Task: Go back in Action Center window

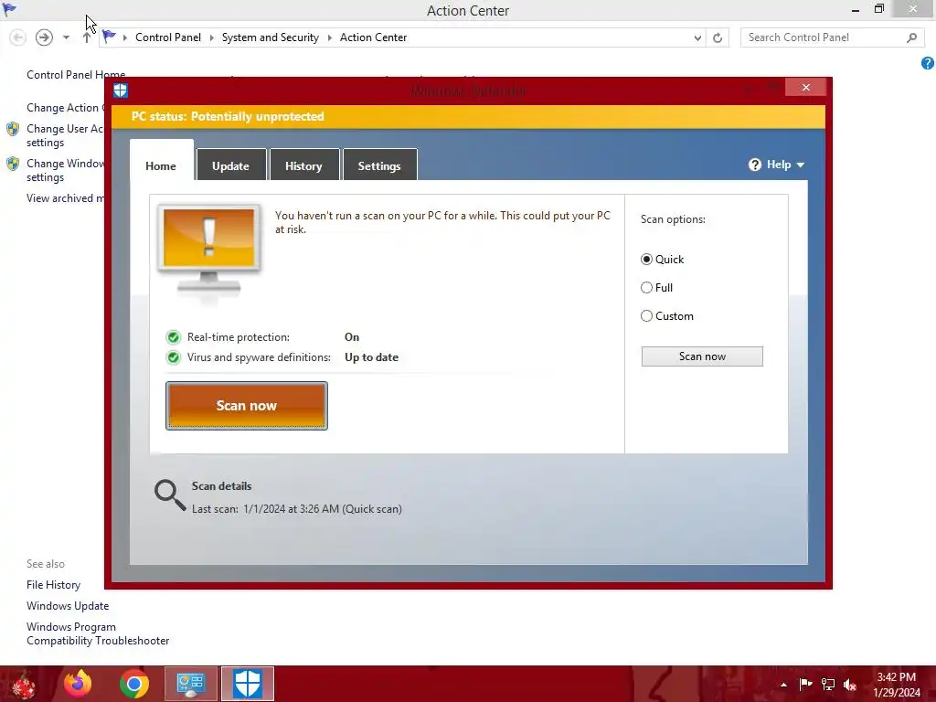Action: (18, 37)
